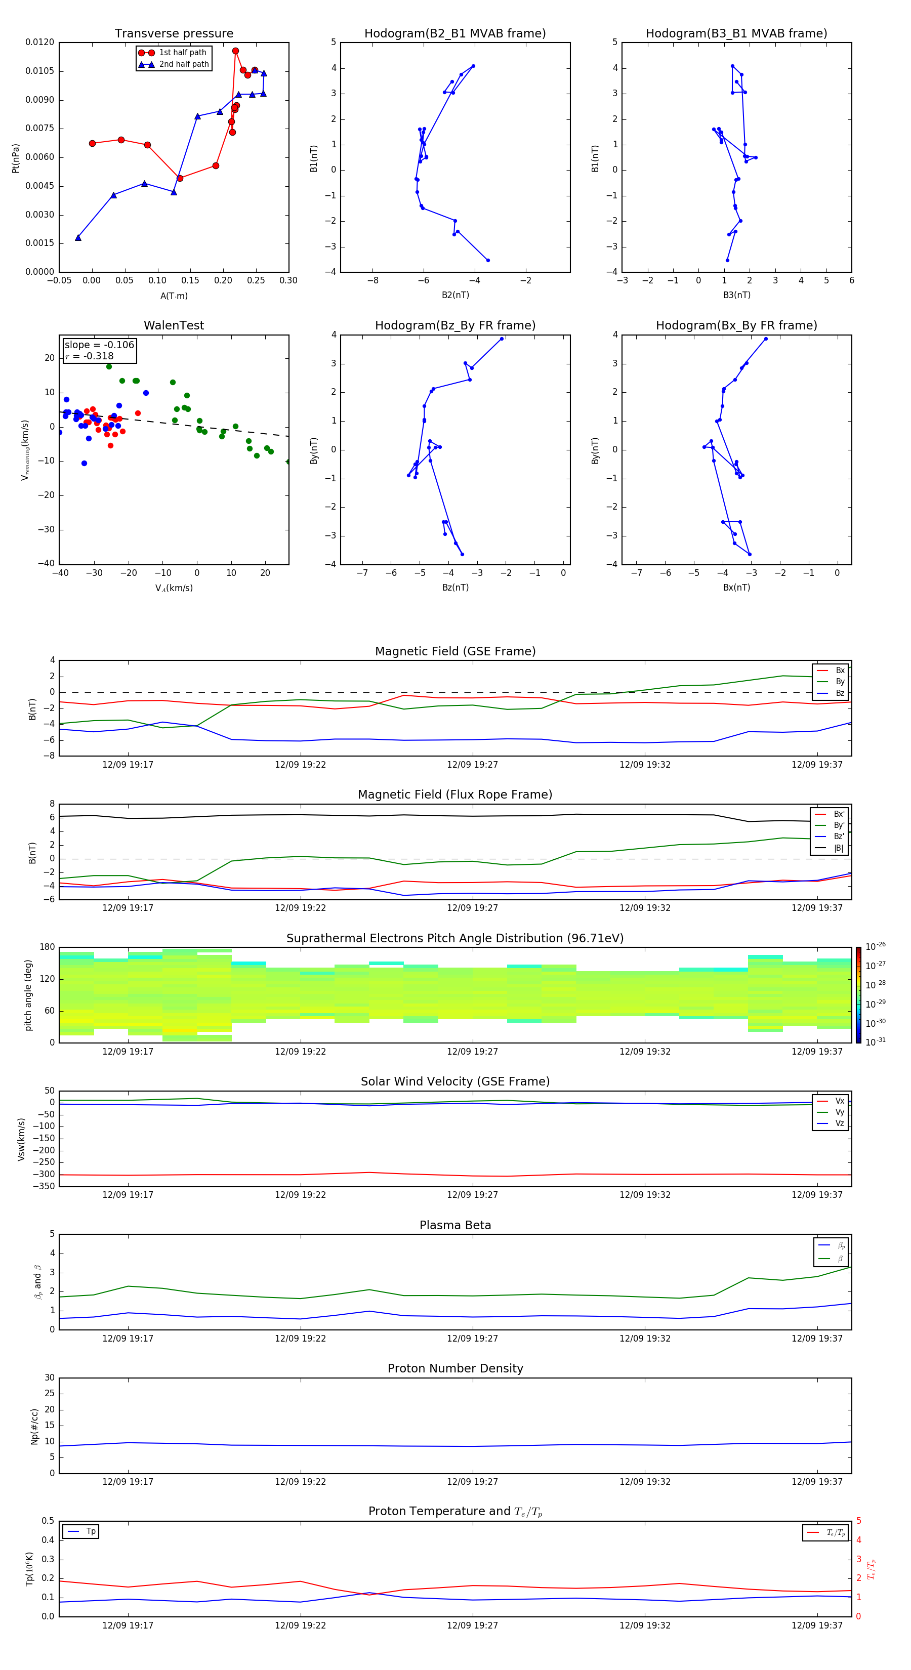The image size is (911, 1670).
Task: Click the 'Hodogram(Bz_By FR frame)' title
Action: 455,325
